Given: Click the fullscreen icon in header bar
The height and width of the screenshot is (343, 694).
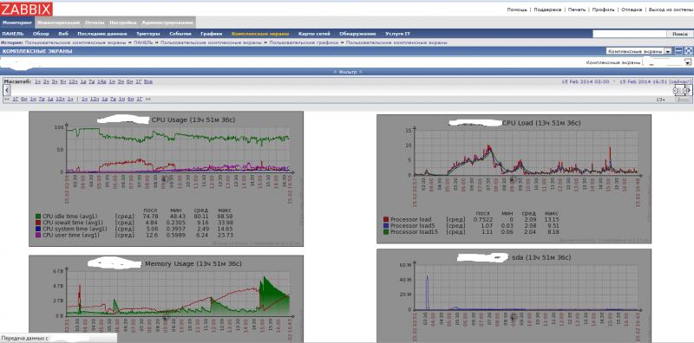Looking at the screenshot, I should click(688, 51).
